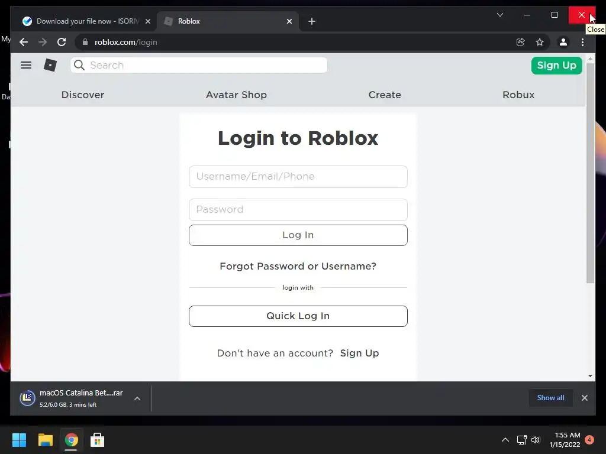This screenshot has height=454, width=606.
Task: Maximize the Chrome window
Action: click(554, 15)
